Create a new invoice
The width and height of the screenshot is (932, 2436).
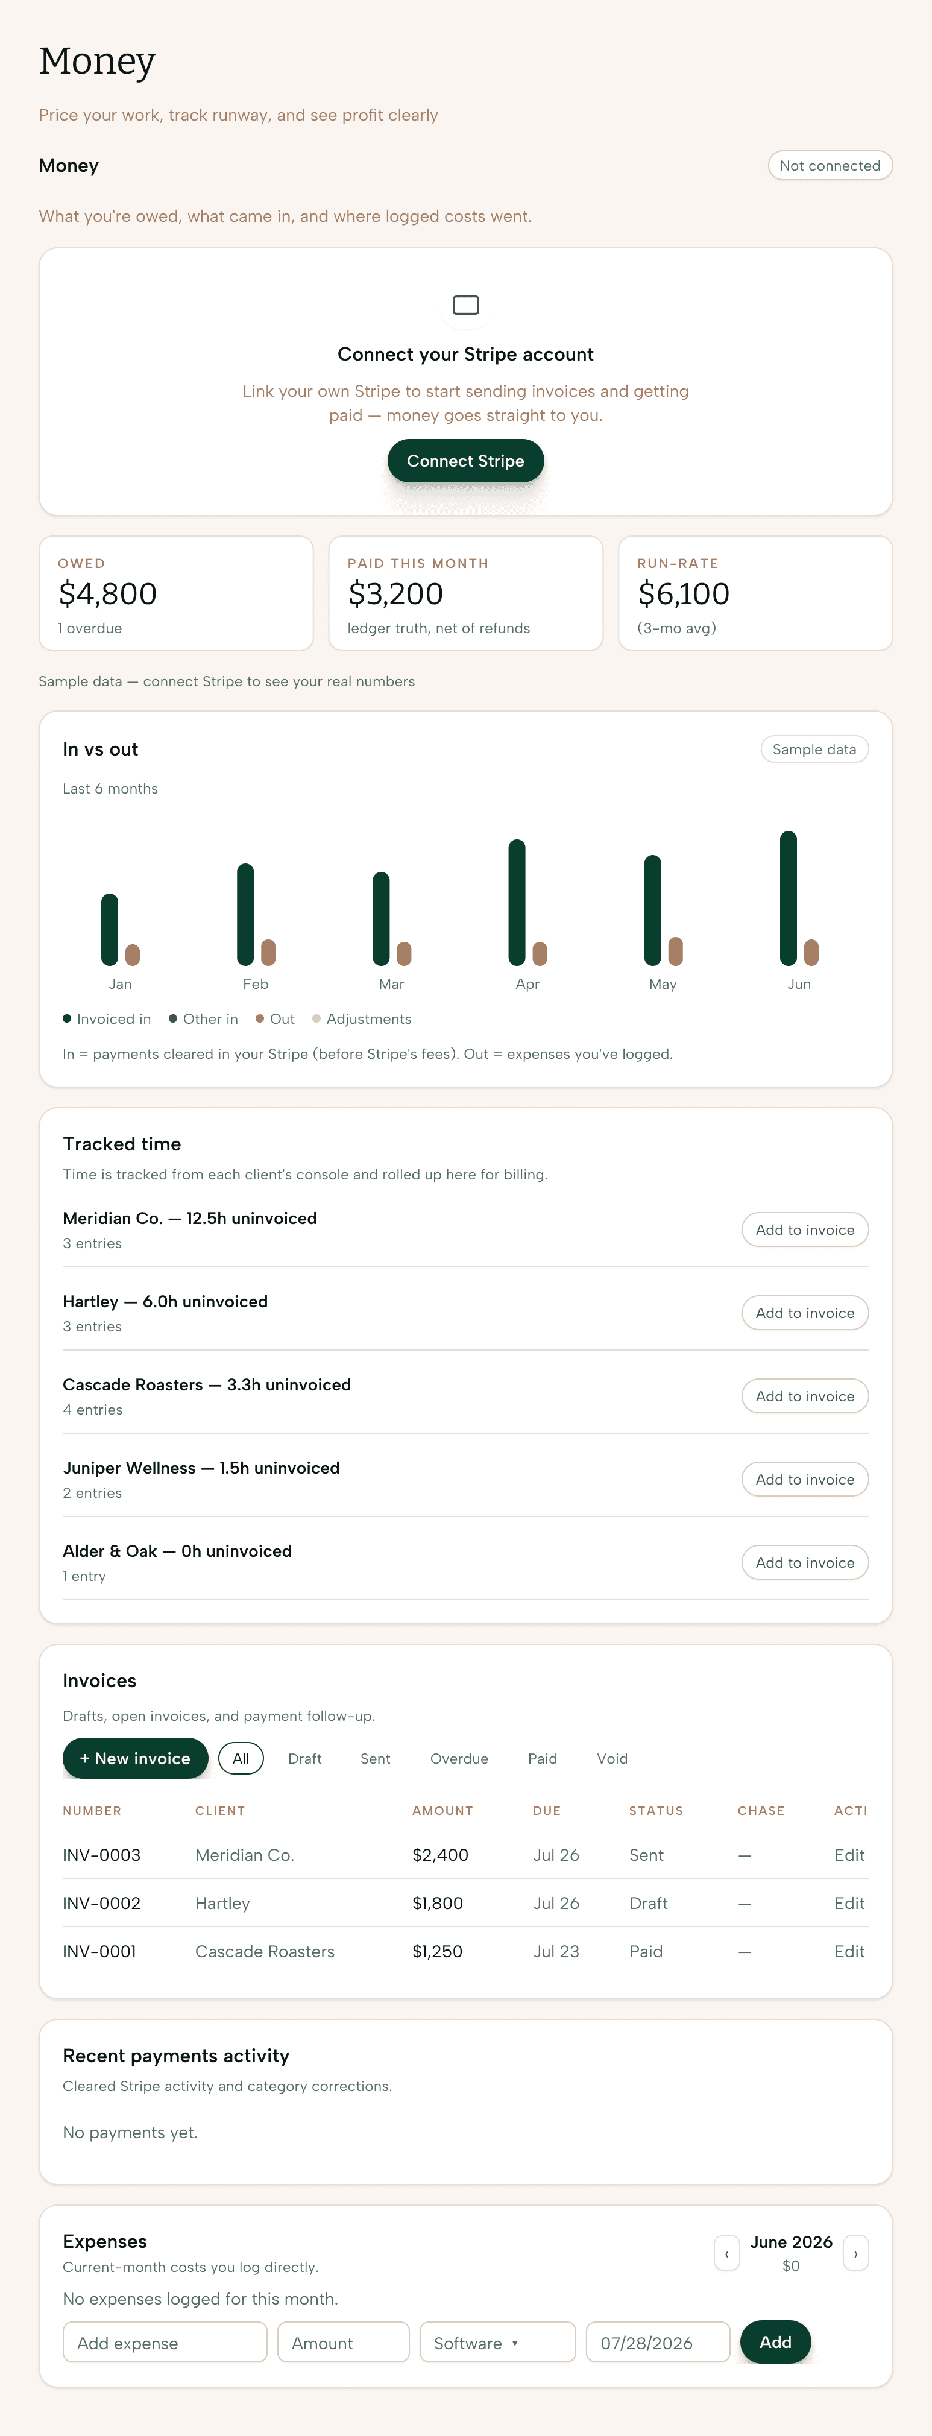tap(135, 1758)
